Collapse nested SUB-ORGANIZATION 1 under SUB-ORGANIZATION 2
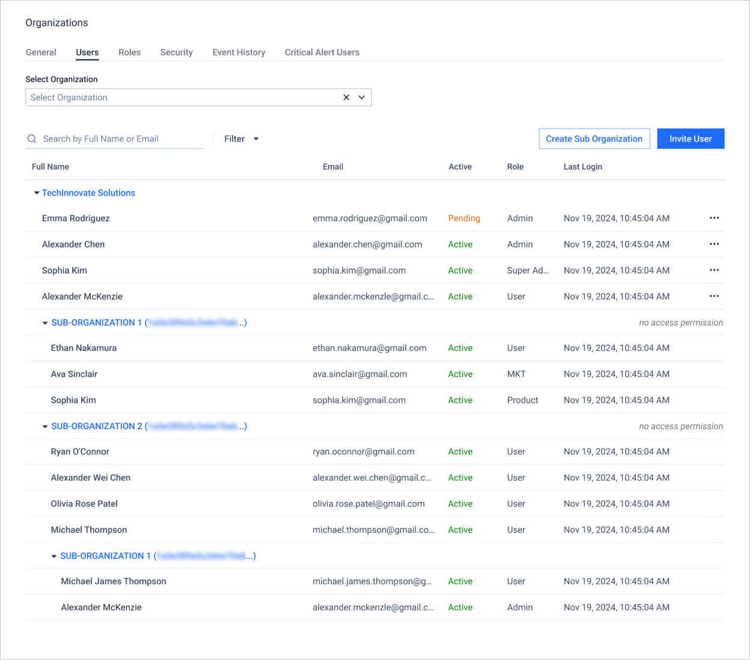This screenshot has width=750, height=660. pyautogui.click(x=54, y=557)
